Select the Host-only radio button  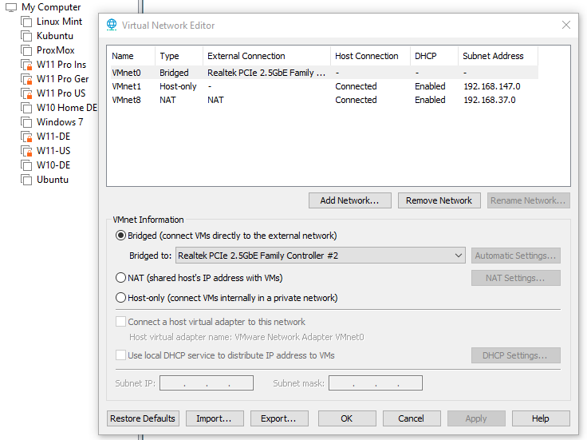click(x=120, y=298)
